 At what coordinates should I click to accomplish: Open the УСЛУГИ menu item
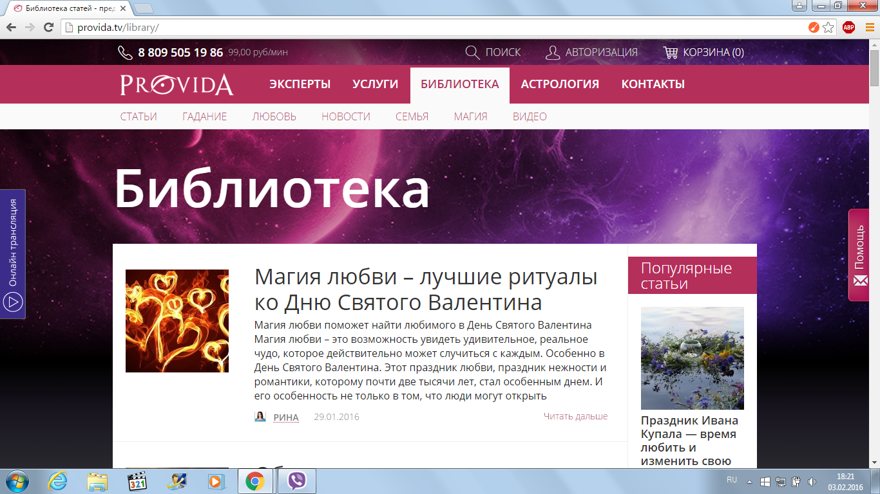tap(376, 84)
